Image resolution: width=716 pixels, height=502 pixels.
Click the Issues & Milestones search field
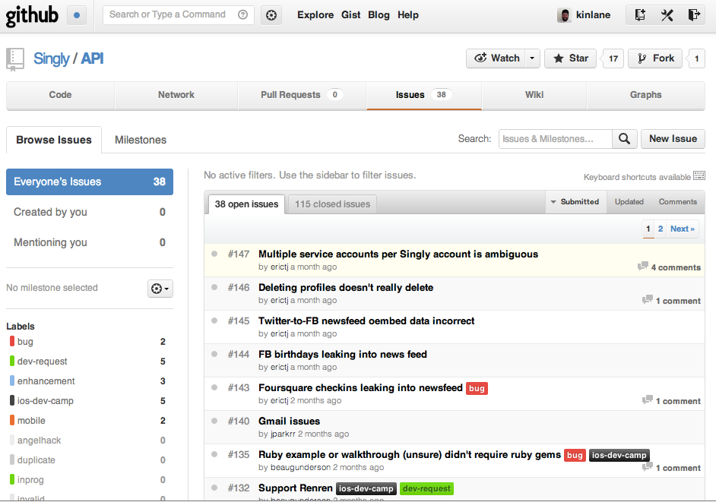pos(556,139)
